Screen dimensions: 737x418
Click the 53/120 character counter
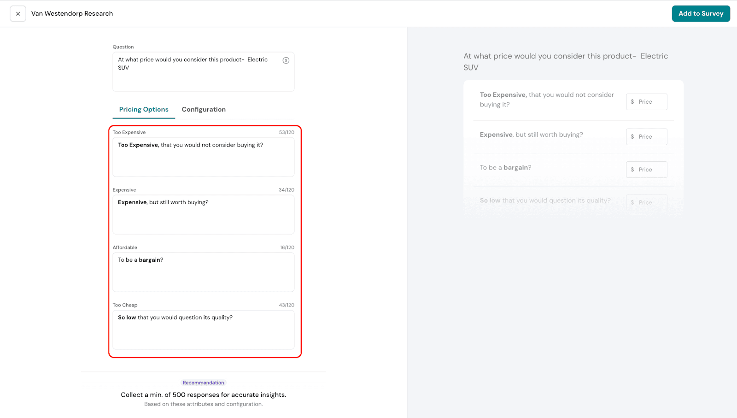[286, 132]
